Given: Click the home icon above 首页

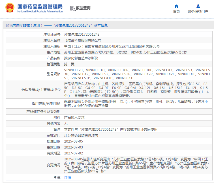Looking at the screenshot, I should [x=176, y=6].
